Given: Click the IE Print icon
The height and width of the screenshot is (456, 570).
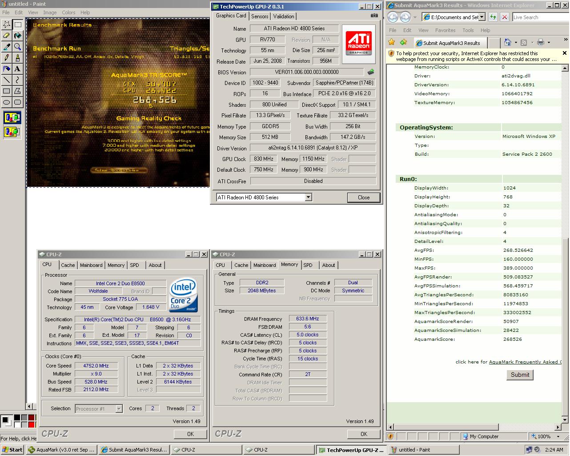Looking at the screenshot, I should [541, 42].
